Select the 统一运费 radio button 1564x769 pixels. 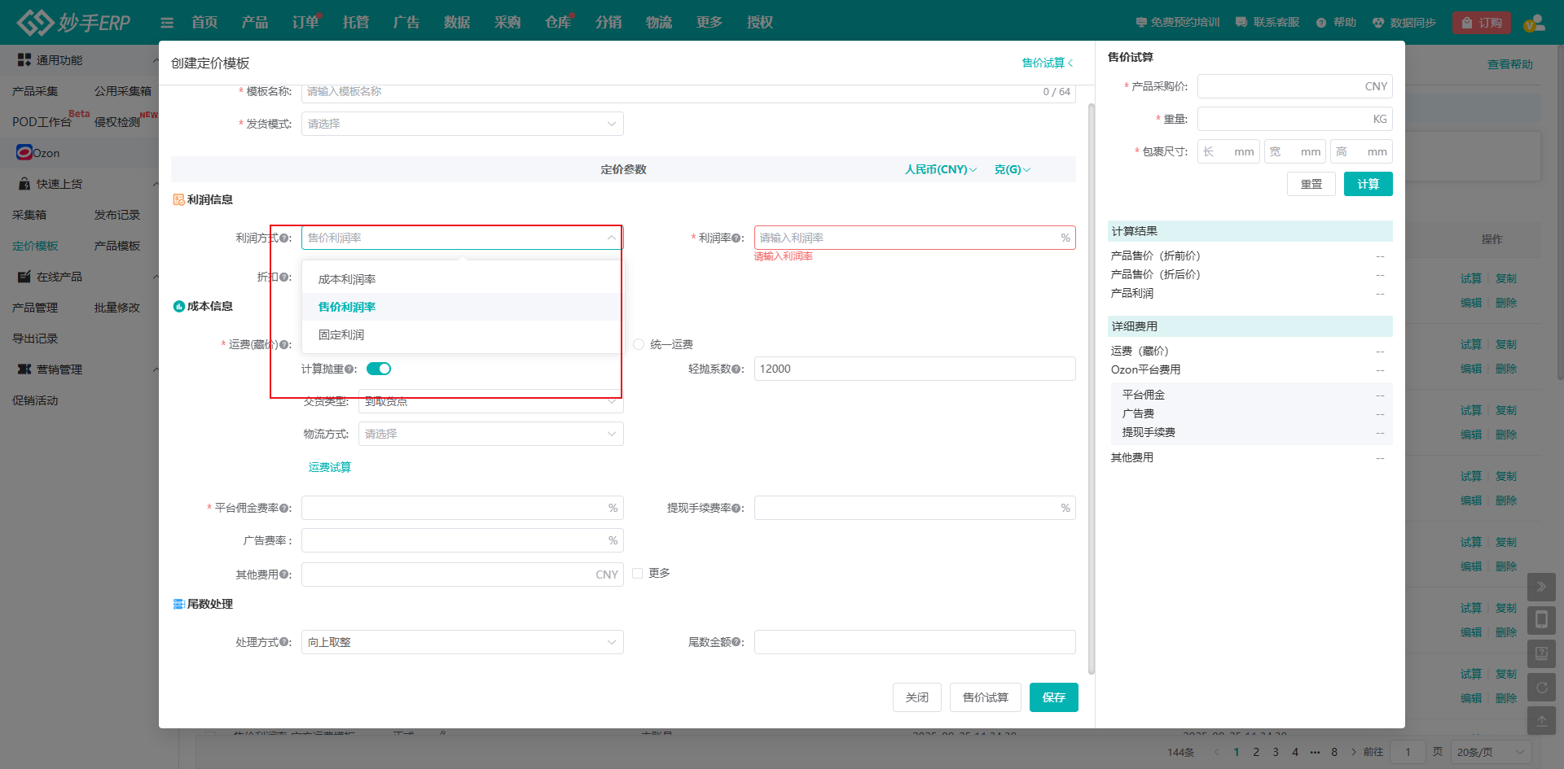click(x=639, y=344)
